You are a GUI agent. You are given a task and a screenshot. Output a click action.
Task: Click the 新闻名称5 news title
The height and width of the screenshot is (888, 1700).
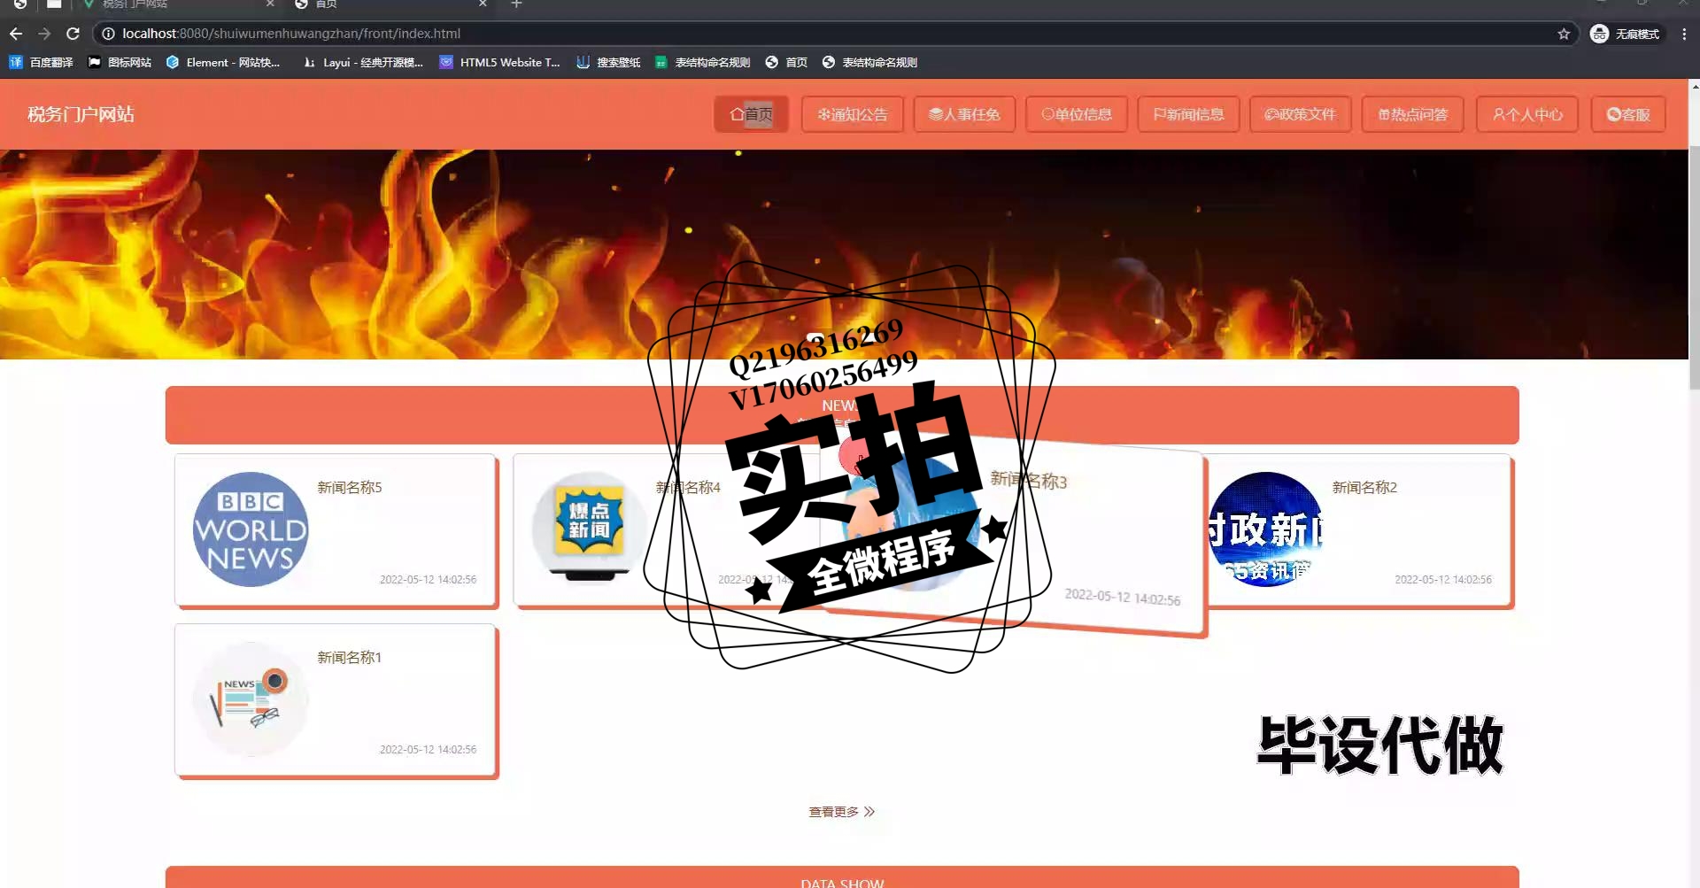350,488
